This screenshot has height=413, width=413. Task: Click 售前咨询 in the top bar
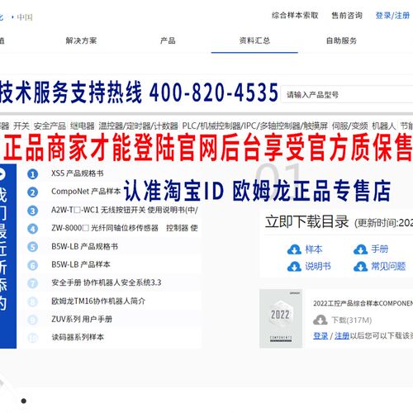347,16
